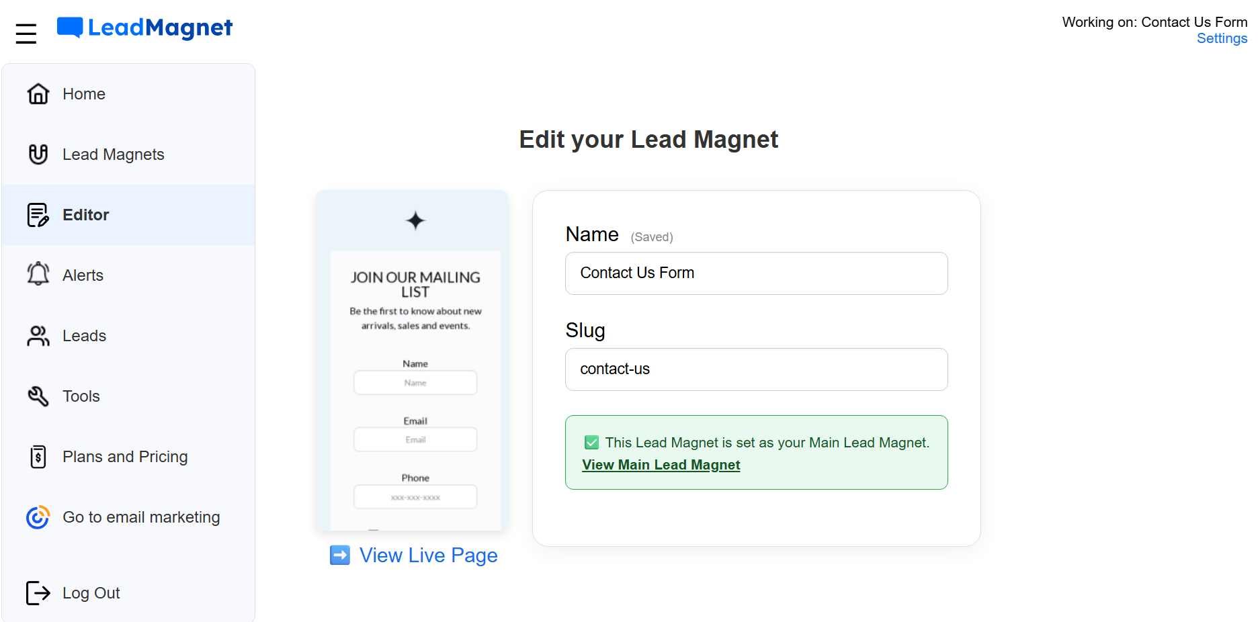Open the Plans and Pricing icon

click(x=38, y=456)
